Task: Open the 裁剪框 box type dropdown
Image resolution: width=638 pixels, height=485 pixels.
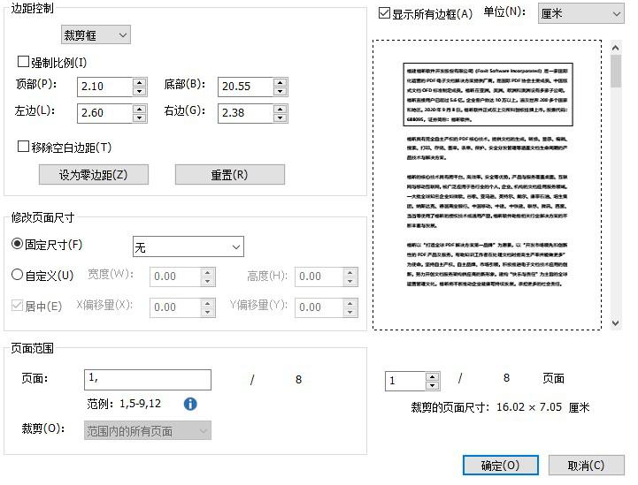Action: (96, 35)
